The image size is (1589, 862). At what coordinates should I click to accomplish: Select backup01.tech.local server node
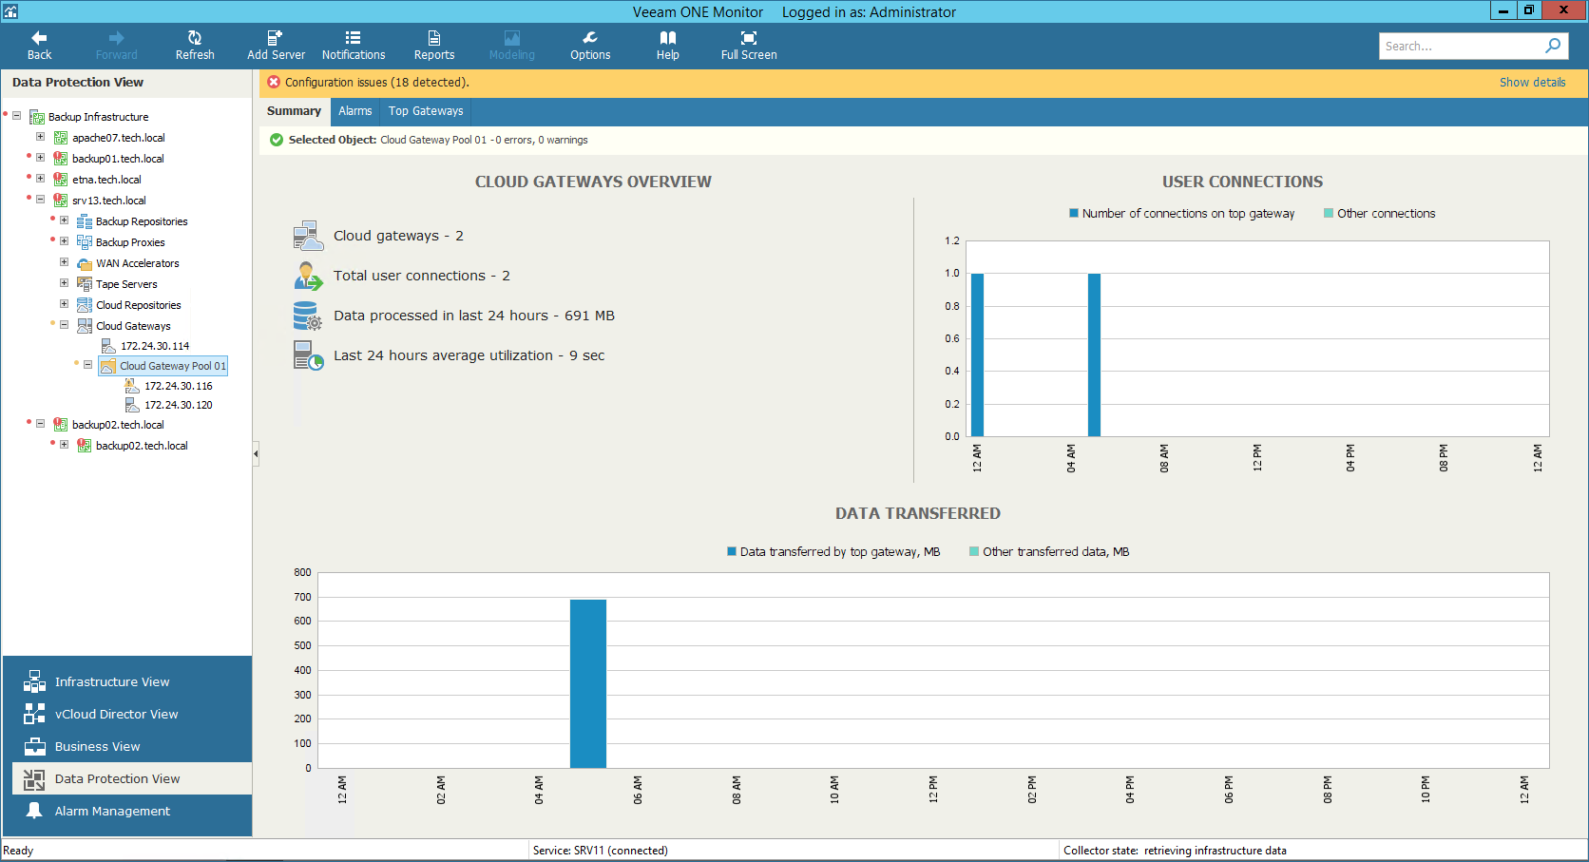(118, 159)
